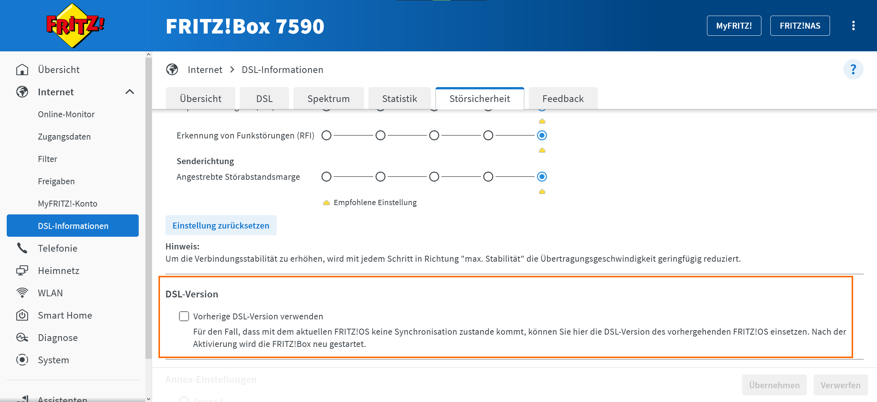This screenshot has height=402, width=877.
Task: Collapse the Internet menu chevron
Action: point(129,92)
